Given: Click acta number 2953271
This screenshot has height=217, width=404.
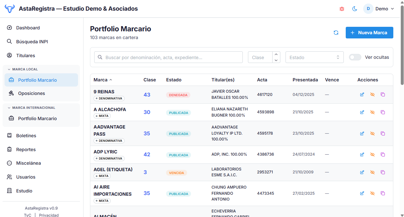Looking at the screenshot, I should tap(265, 172).
